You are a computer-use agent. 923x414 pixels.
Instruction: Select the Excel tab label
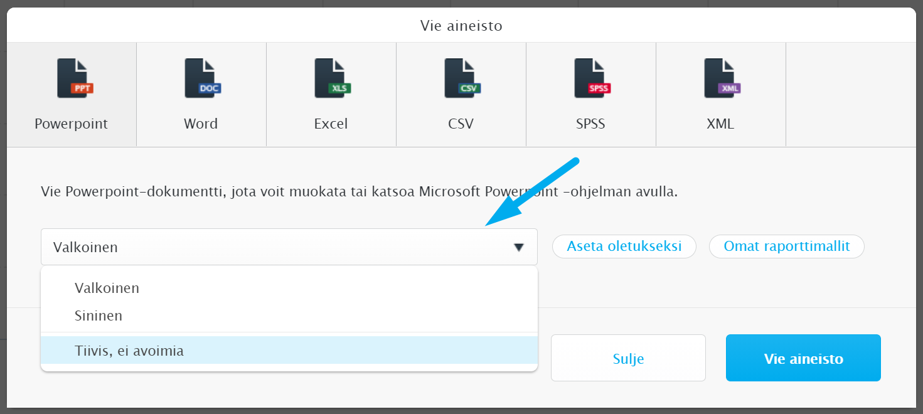point(331,124)
